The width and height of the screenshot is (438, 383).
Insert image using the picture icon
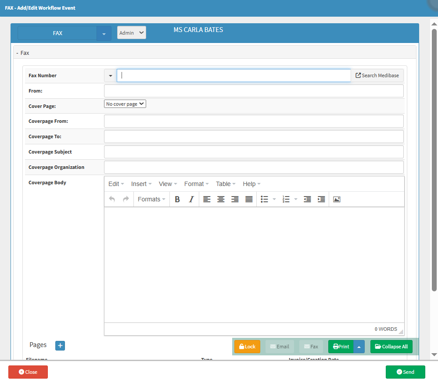click(x=337, y=199)
